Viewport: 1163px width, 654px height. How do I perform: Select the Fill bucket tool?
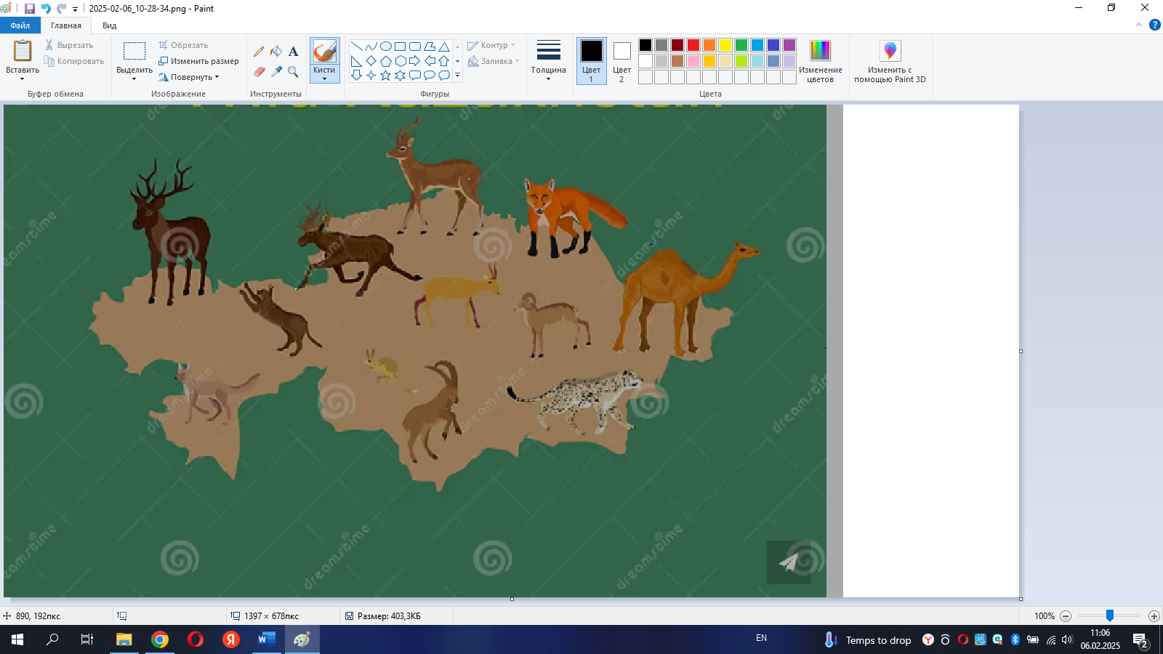(276, 52)
